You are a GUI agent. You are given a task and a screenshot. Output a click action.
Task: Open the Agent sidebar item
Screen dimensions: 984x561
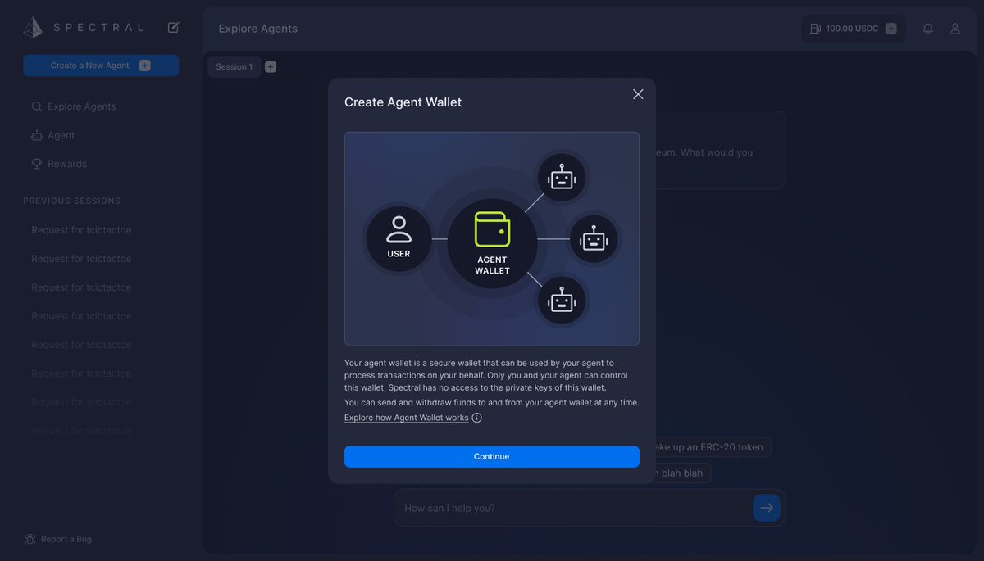tap(53, 135)
